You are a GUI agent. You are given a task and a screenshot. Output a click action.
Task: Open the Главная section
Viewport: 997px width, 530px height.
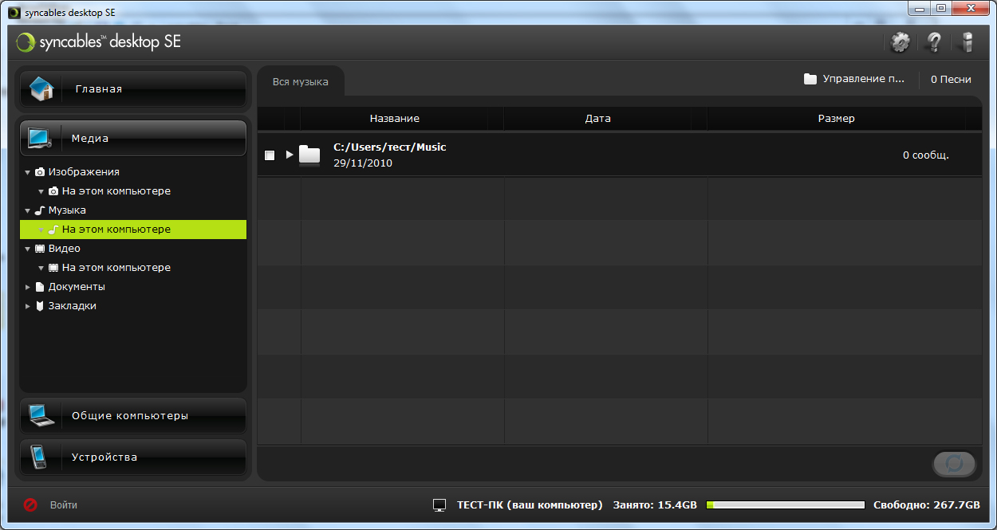pos(133,89)
